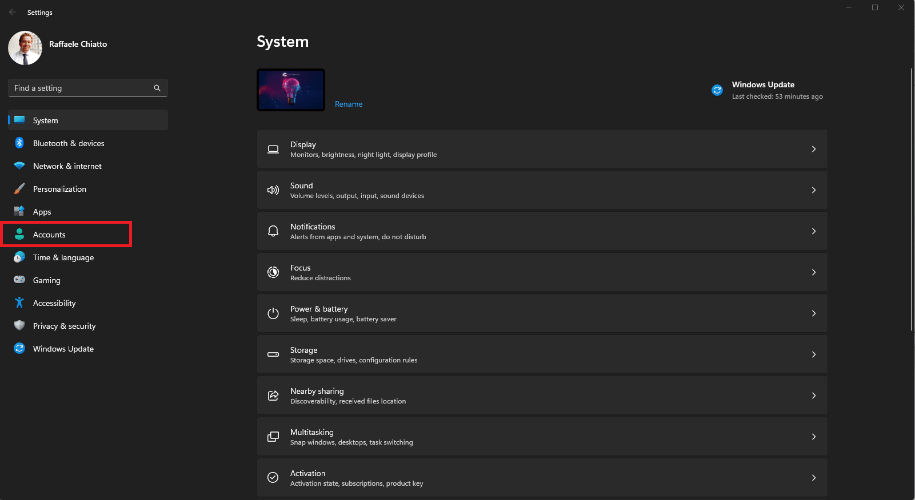Viewport: 915px width, 500px height.
Task: Click the Find a setting search box
Action: coord(87,88)
